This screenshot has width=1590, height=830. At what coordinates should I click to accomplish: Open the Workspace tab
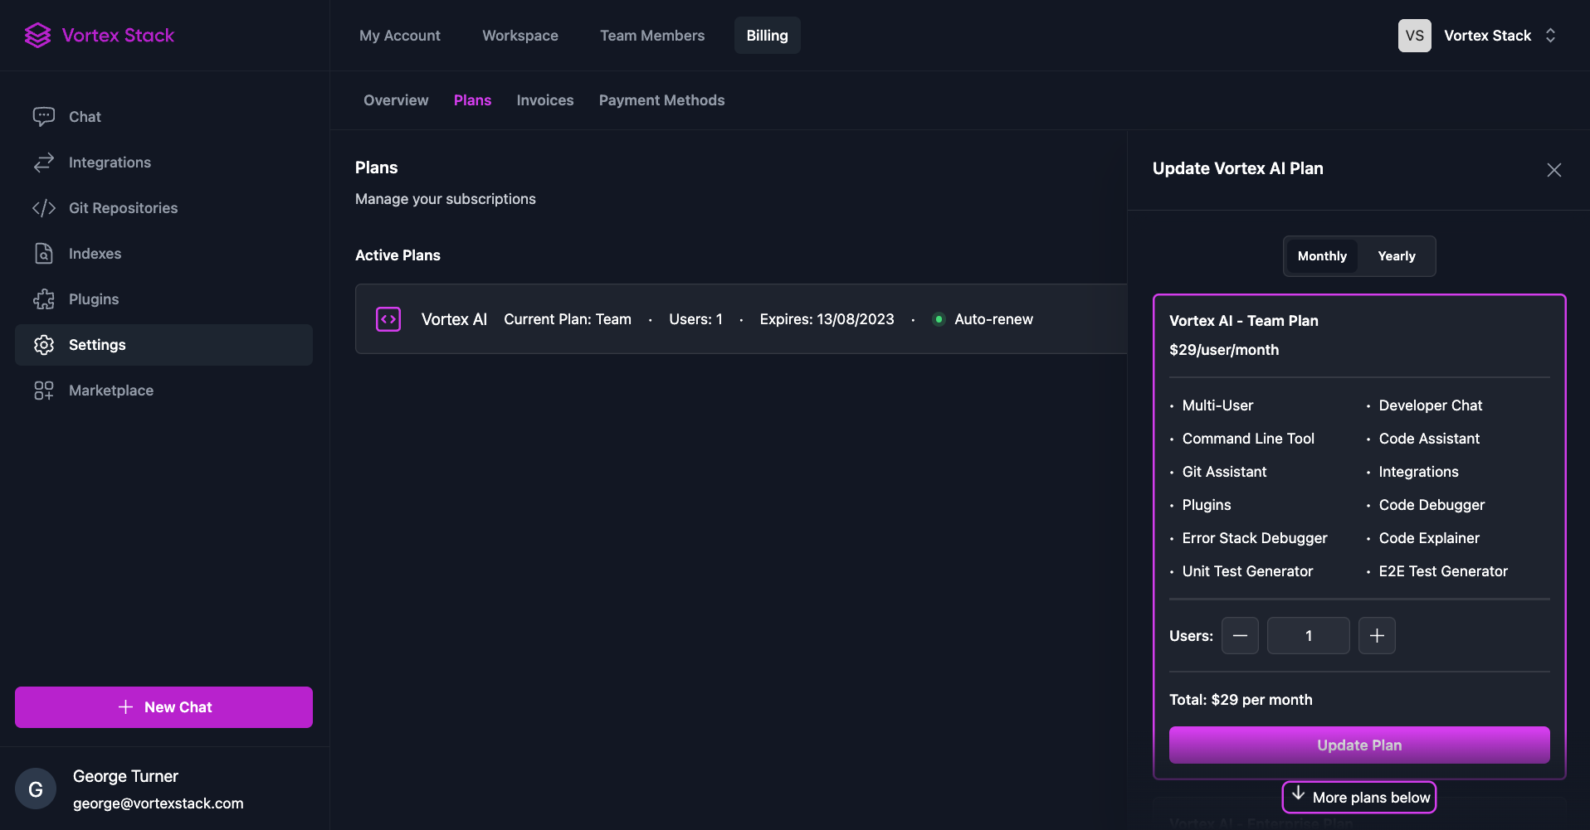pyautogui.click(x=520, y=36)
